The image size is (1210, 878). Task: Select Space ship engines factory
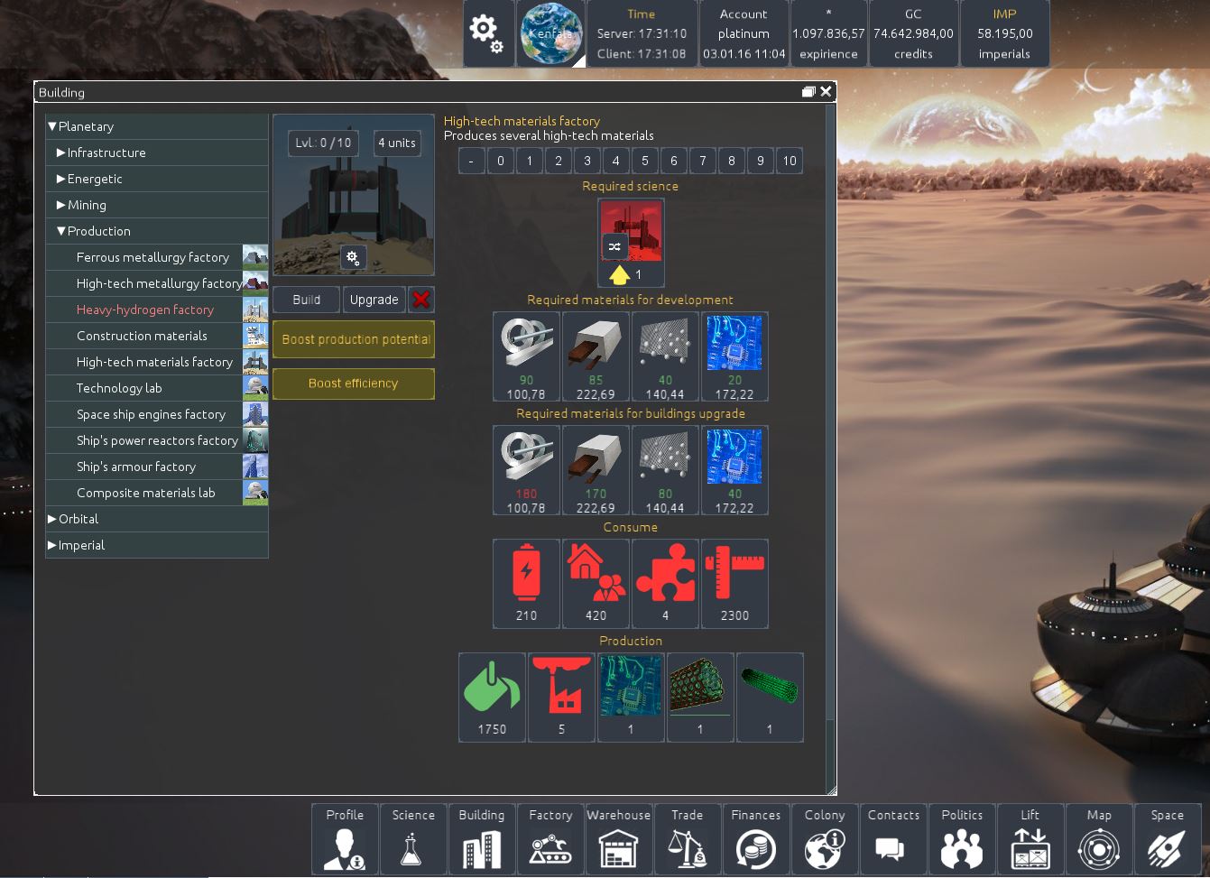tap(157, 414)
